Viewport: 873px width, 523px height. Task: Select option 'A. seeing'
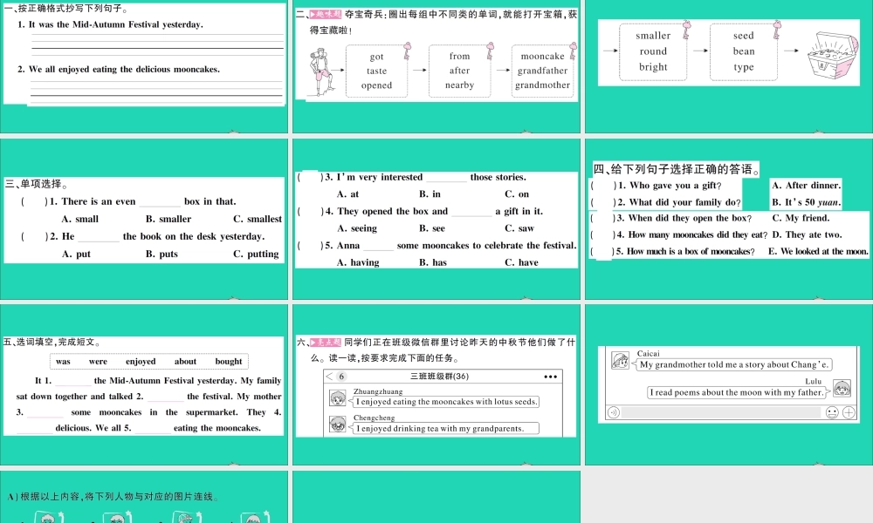point(357,228)
